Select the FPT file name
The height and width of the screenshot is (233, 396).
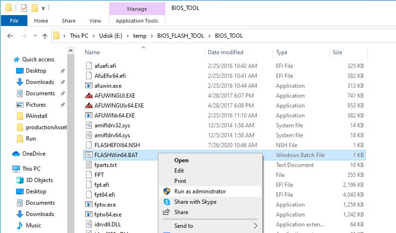pyautogui.click(x=99, y=175)
